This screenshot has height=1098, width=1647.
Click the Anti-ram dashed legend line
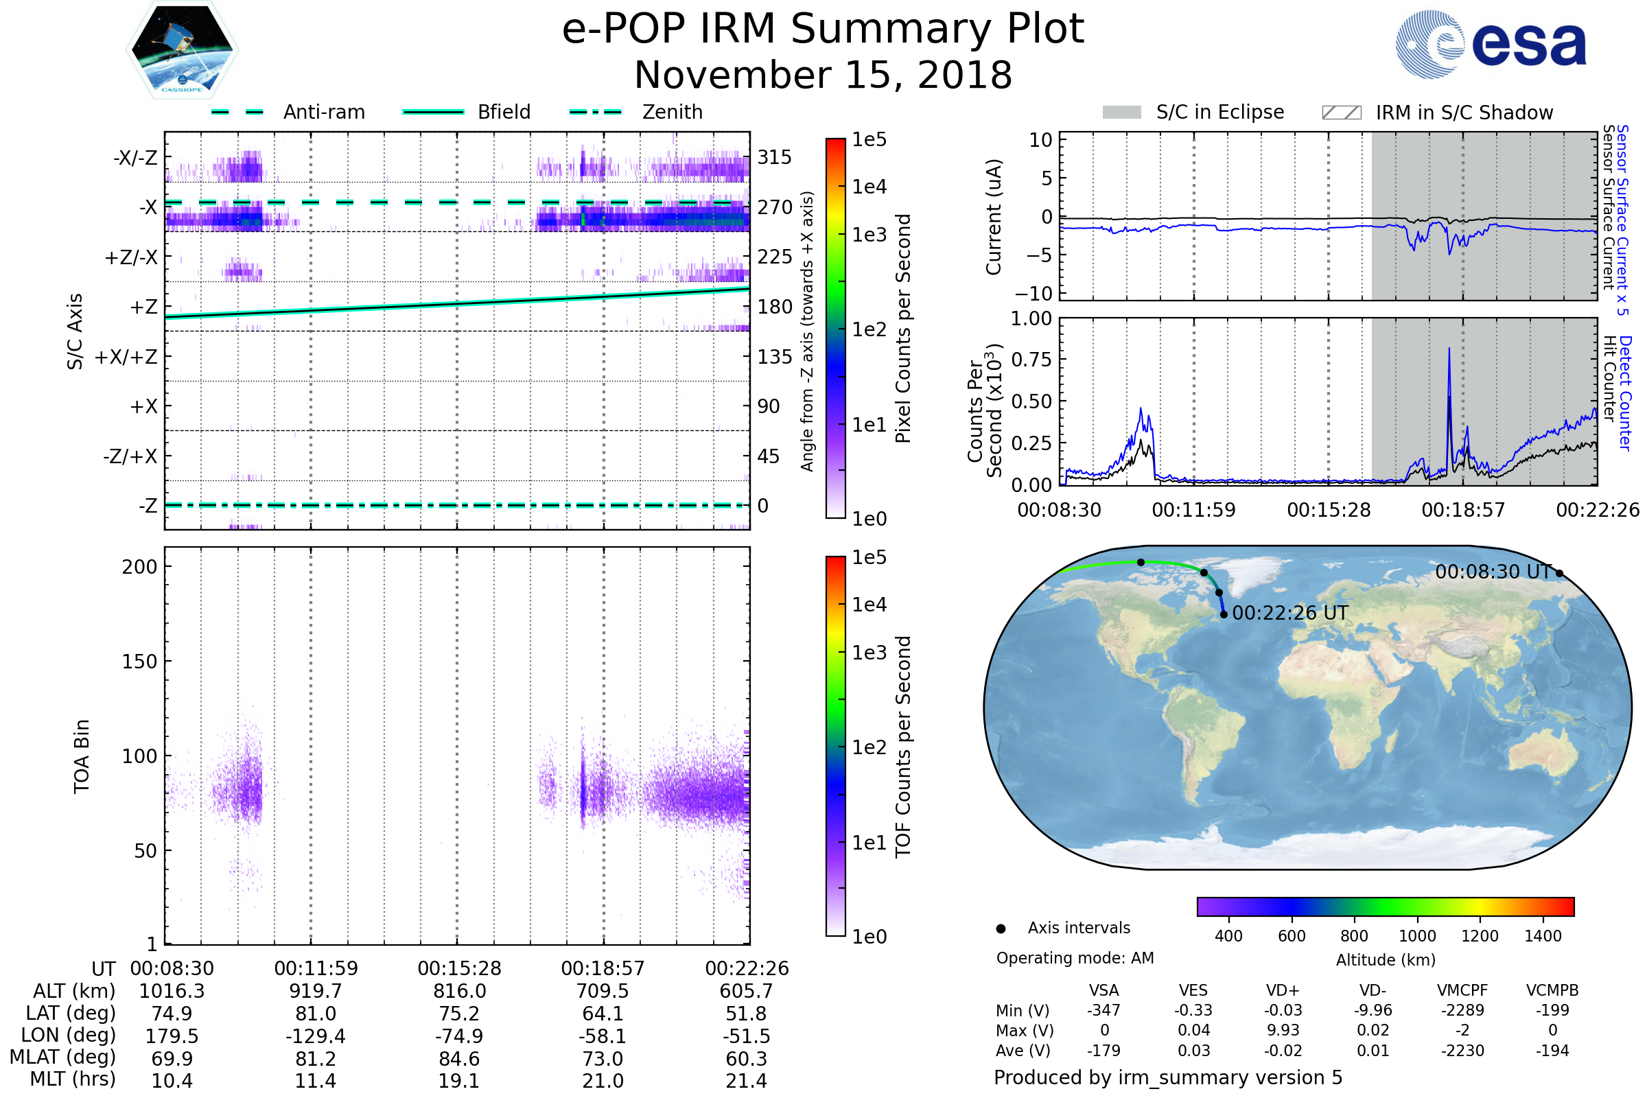[x=237, y=112]
